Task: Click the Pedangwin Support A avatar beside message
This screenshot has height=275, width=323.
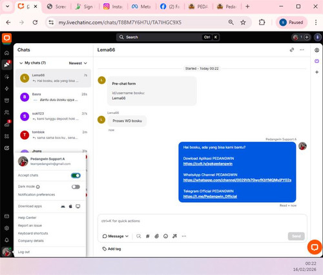Action: coord(302,146)
